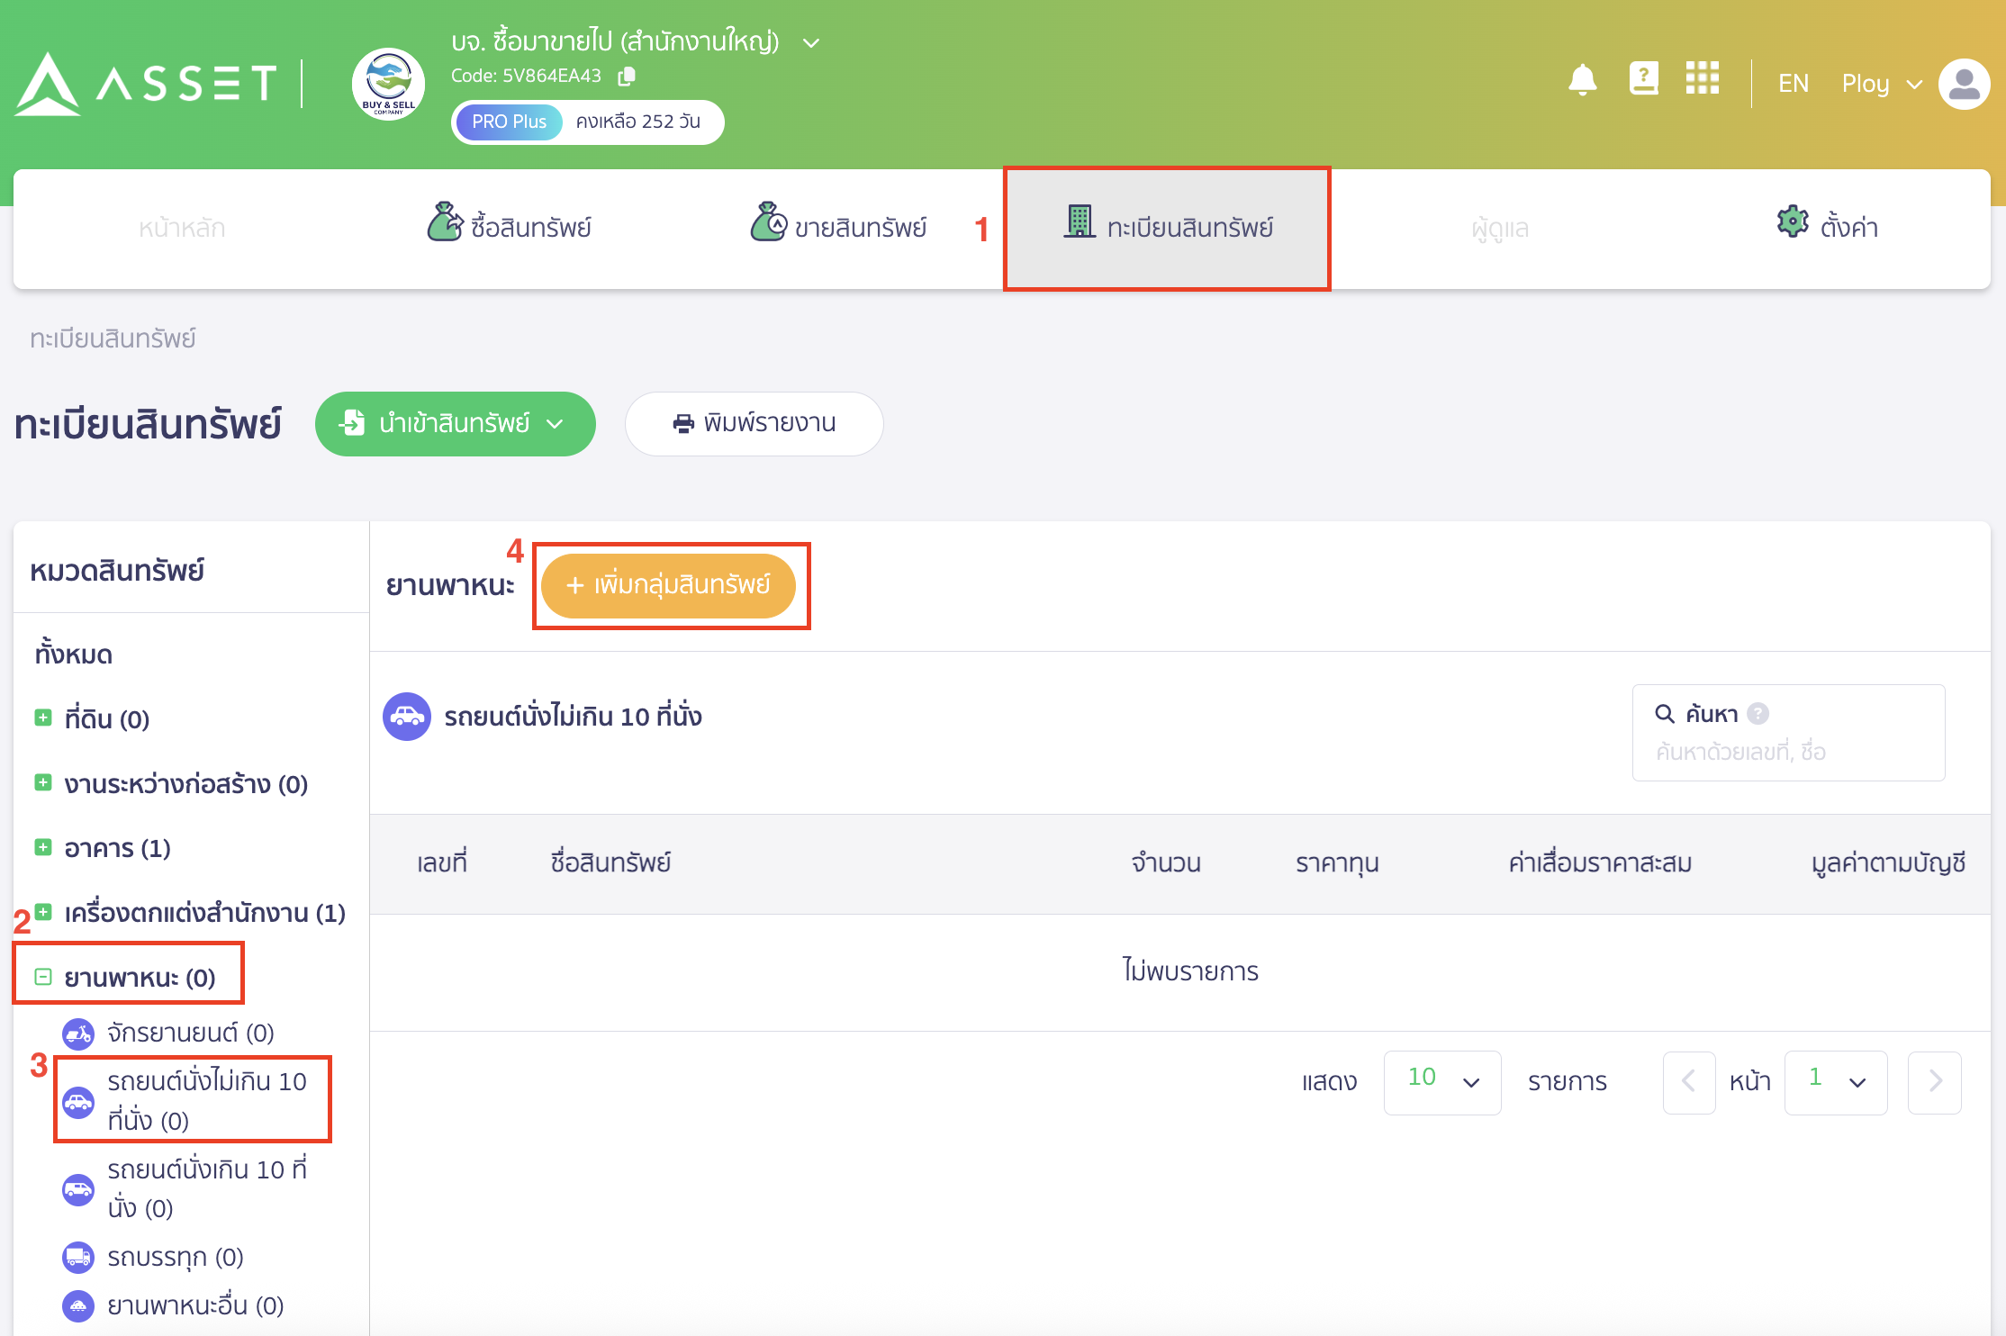Screen dimensions: 2006x1336
Task: Click the user avatar profile icon
Action: coord(1963,84)
